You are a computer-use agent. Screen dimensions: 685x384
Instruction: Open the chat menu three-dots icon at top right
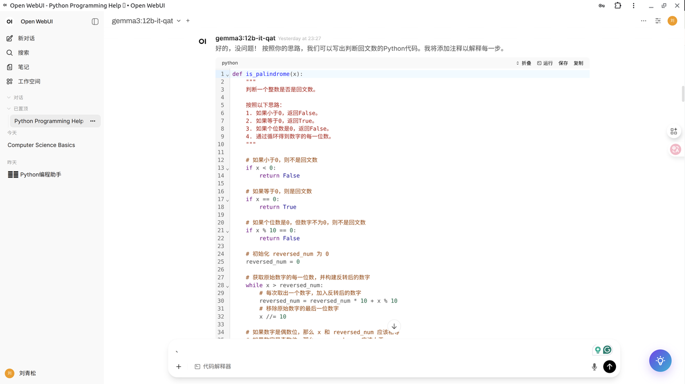643,21
